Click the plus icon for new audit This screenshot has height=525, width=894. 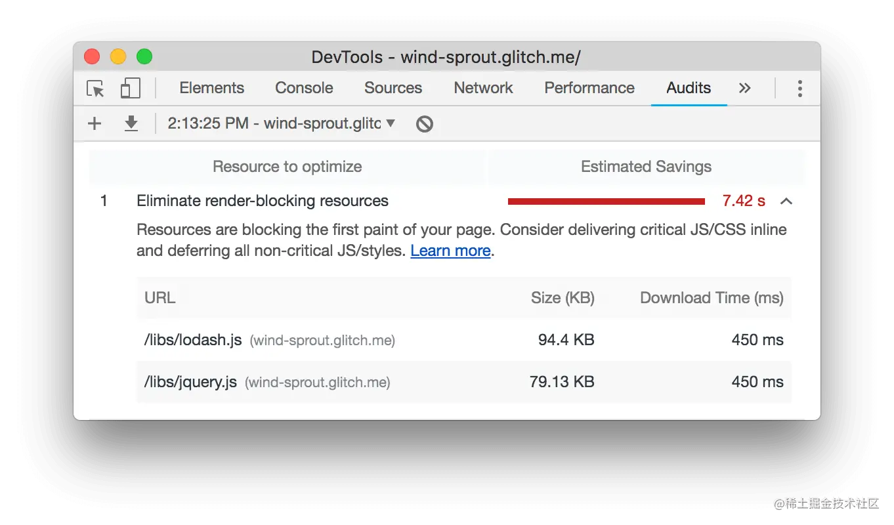click(95, 123)
